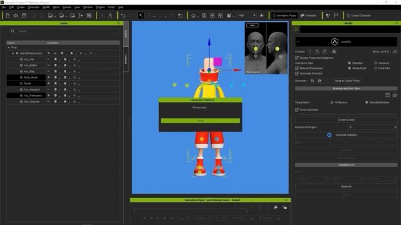Click the player settings icon in Animation Player
This screenshot has width=401, height=225.
tap(284, 207)
